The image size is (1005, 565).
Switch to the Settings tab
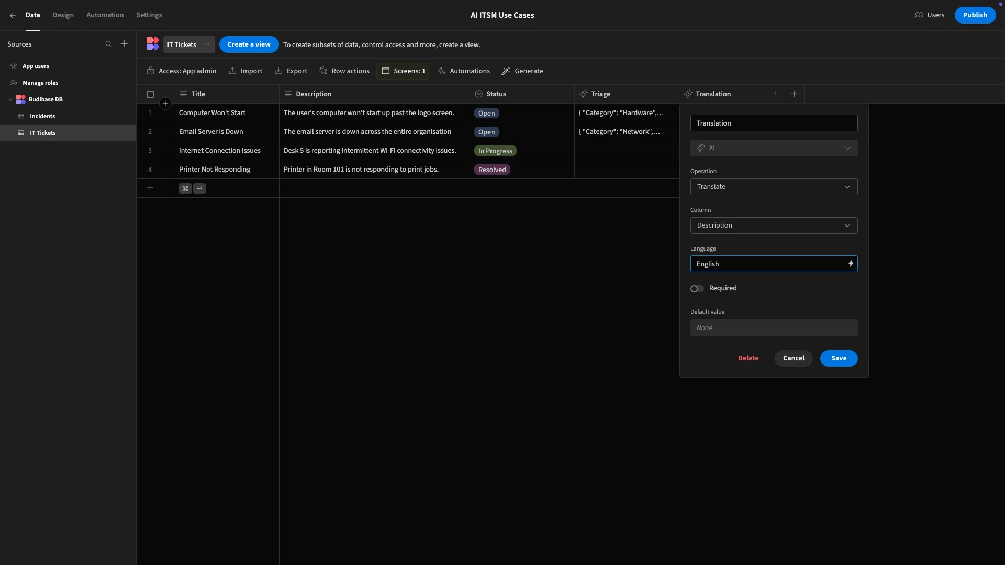pos(149,15)
